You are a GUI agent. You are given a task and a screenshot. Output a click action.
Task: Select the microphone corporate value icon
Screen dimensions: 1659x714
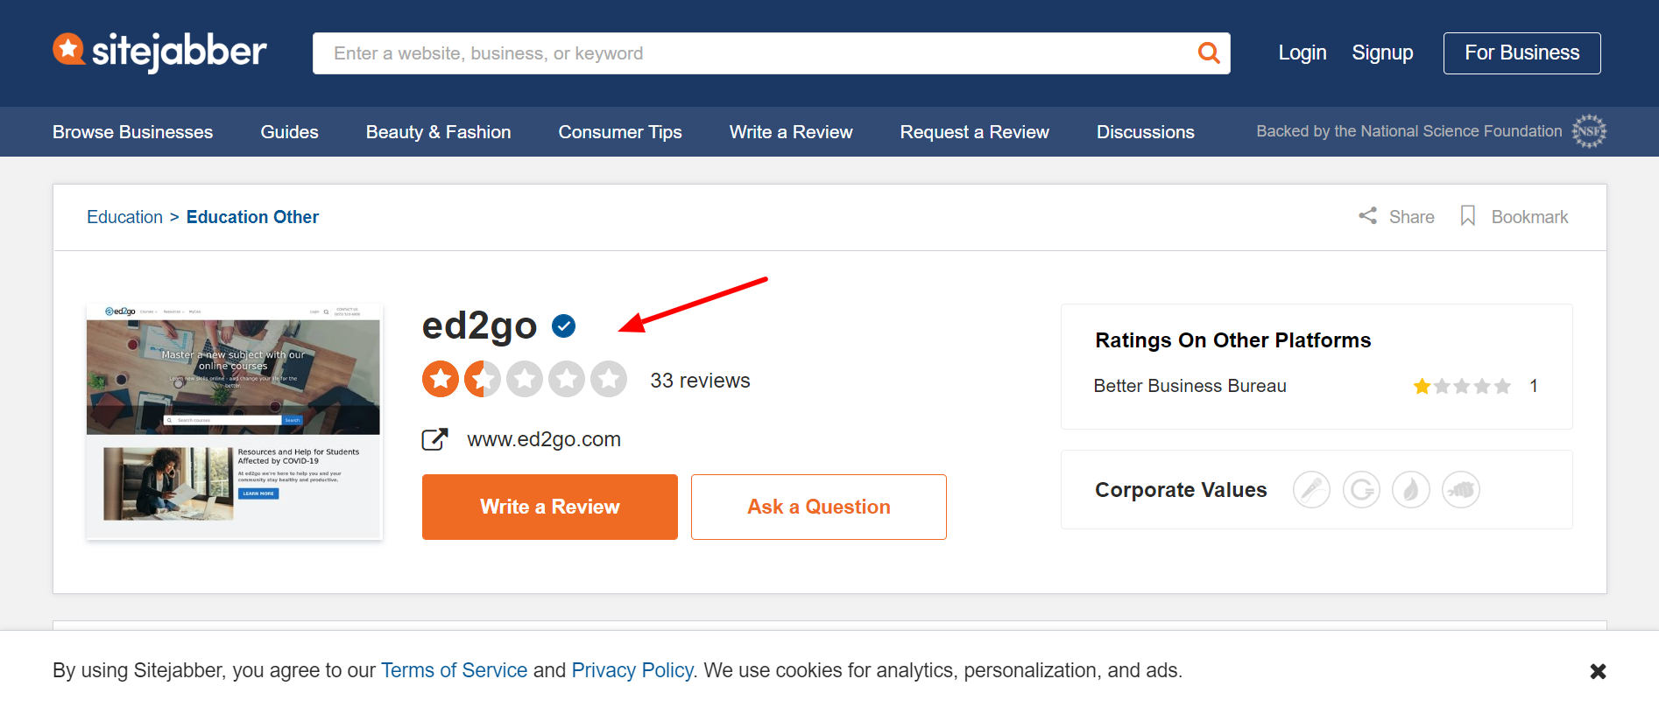click(x=1311, y=489)
